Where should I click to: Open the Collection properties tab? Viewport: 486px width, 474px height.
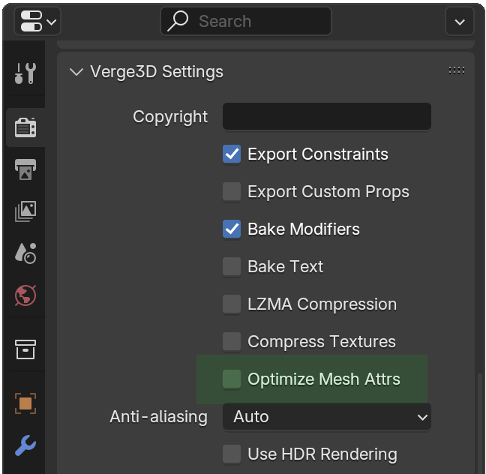click(25, 349)
